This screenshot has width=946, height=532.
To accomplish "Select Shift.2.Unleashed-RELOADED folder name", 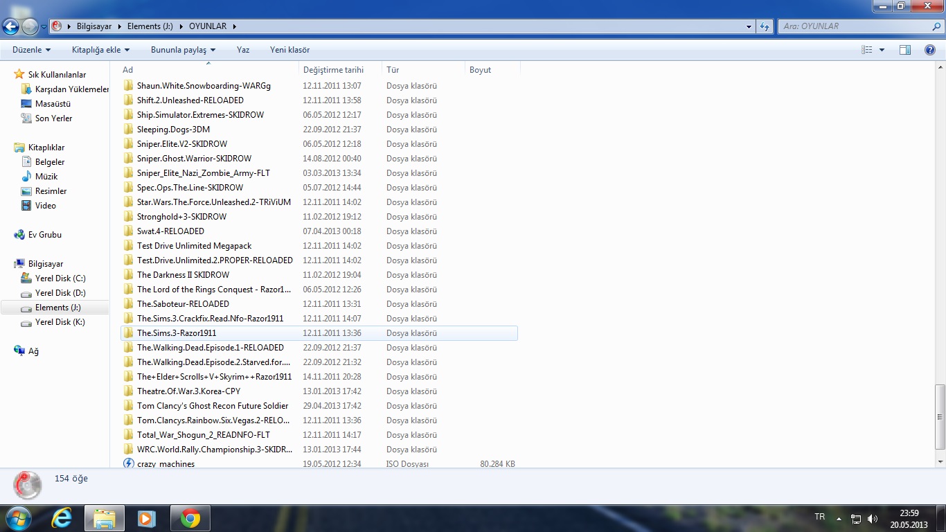I will [x=190, y=100].
